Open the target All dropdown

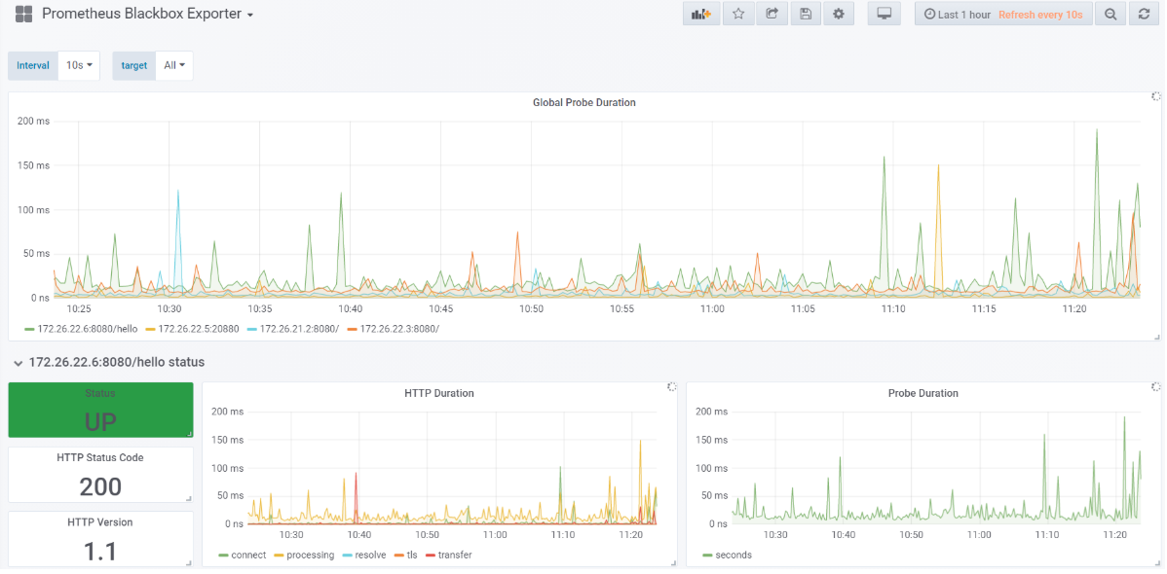click(174, 65)
